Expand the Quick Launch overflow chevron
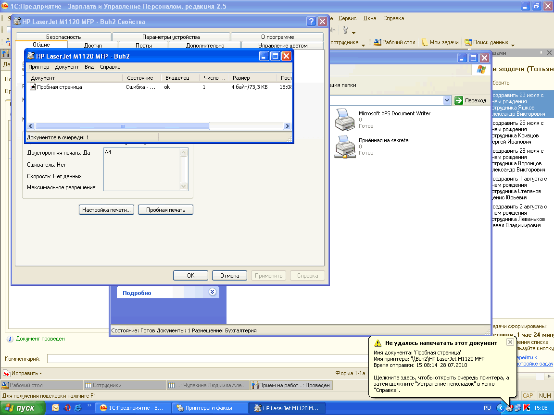 point(89,406)
